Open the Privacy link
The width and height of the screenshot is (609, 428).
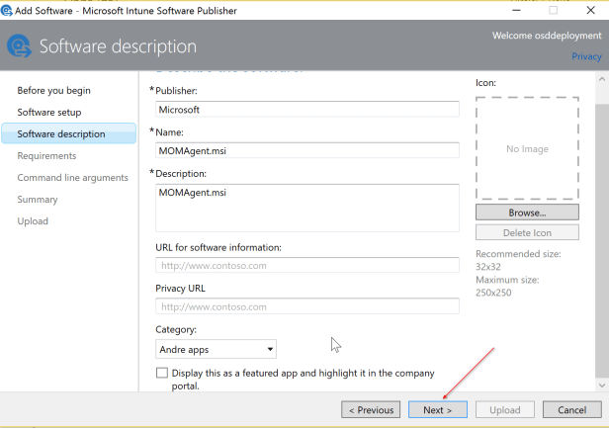click(586, 56)
